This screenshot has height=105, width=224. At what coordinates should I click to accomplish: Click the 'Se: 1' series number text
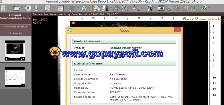(x=37, y=23)
